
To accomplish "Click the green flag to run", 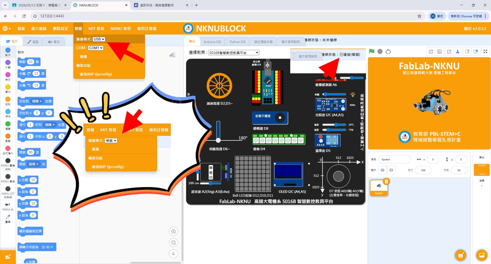I will [x=372, y=51].
